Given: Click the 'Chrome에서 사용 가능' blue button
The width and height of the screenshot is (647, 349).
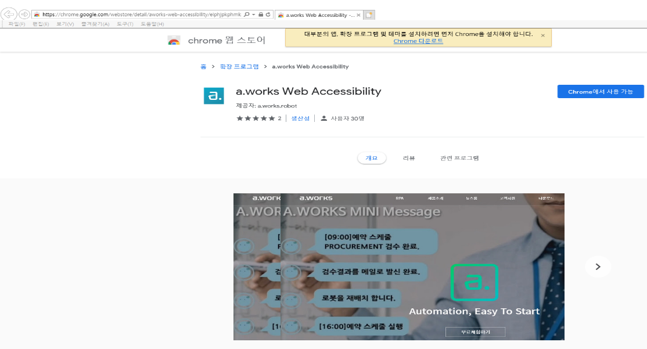Looking at the screenshot, I should coord(601,92).
